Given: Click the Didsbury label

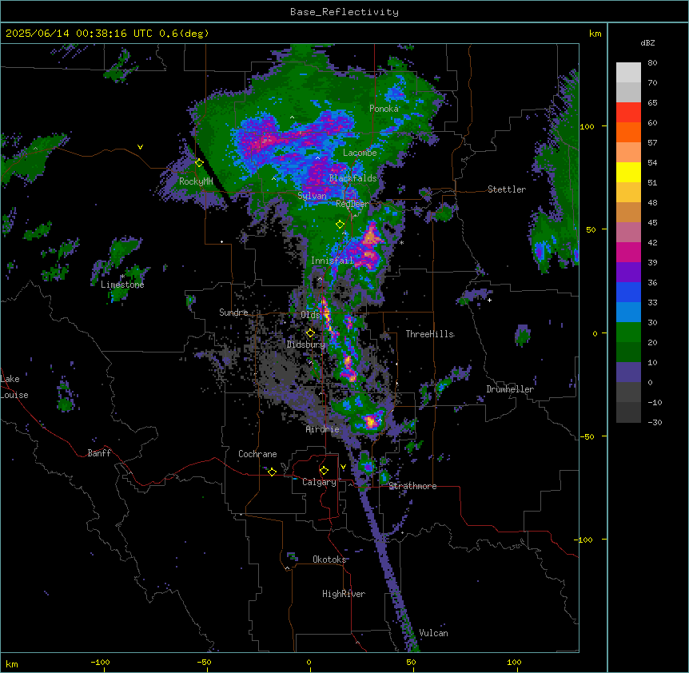Looking at the screenshot, I should 306,344.
